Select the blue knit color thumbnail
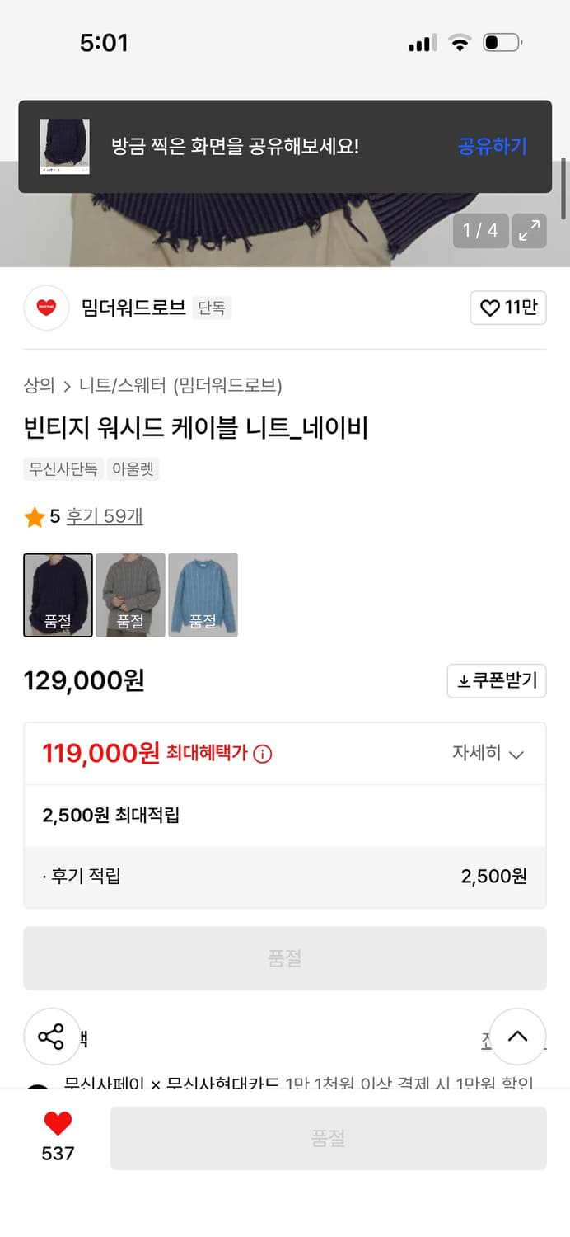 [x=203, y=595]
